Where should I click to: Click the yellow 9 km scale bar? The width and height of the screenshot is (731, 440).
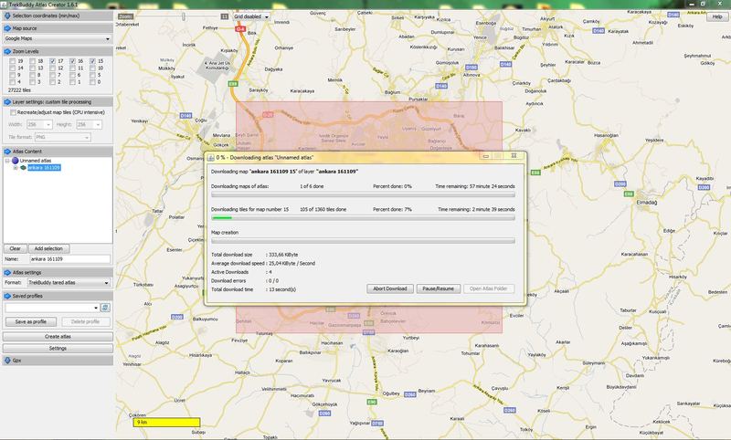tap(167, 423)
